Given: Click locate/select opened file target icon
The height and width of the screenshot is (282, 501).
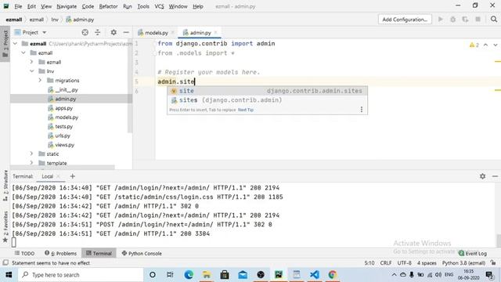Looking at the screenshot, I should pyautogui.click(x=85, y=32).
